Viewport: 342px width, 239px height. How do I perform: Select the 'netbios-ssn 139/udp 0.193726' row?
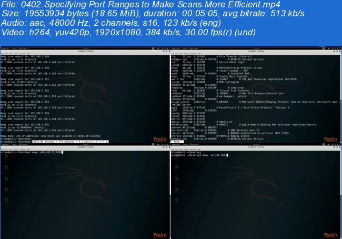tap(217, 59)
